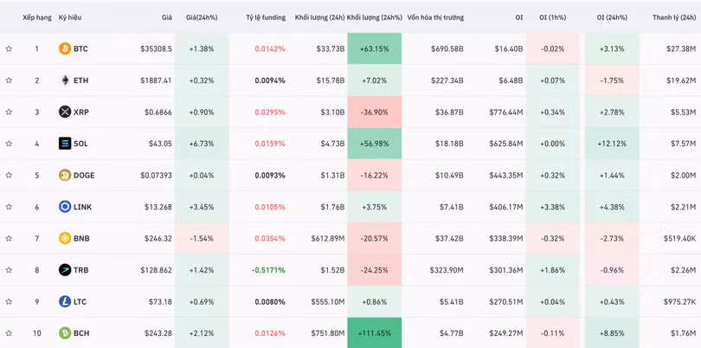Sort table by Xếp hạng column
This screenshot has width=701, height=348.
click(37, 17)
